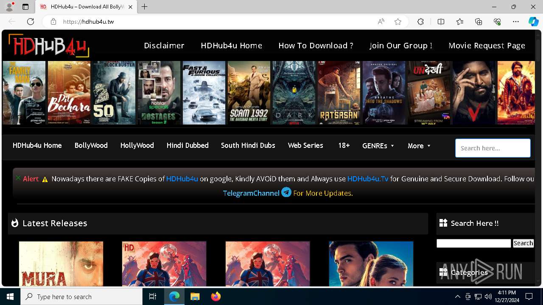Browse the BollyWood category
This screenshot has height=305, width=543.
tap(91, 145)
